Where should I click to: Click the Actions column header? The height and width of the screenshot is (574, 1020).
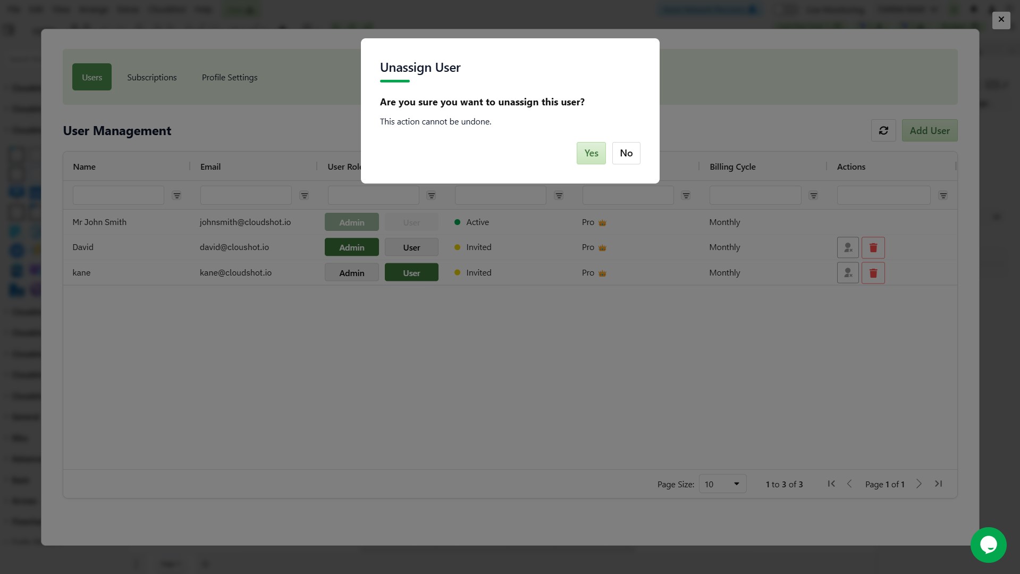[x=851, y=167]
